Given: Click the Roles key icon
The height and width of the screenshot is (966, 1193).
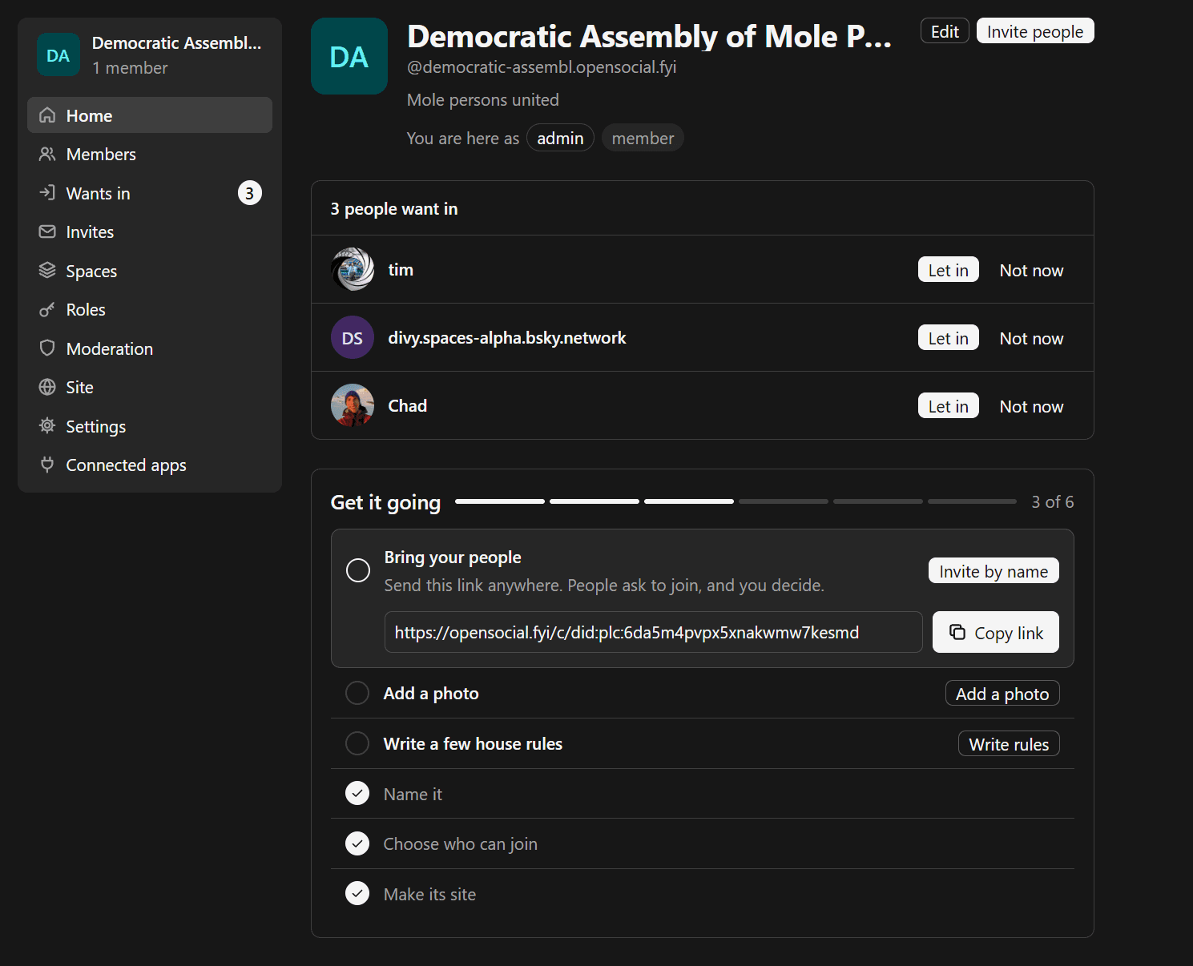Looking at the screenshot, I should (x=47, y=309).
